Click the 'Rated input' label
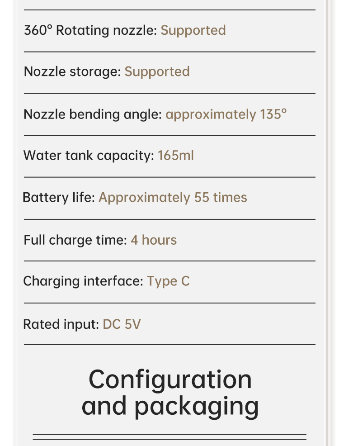Screen dimensions: 339x446 click(61, 324)
